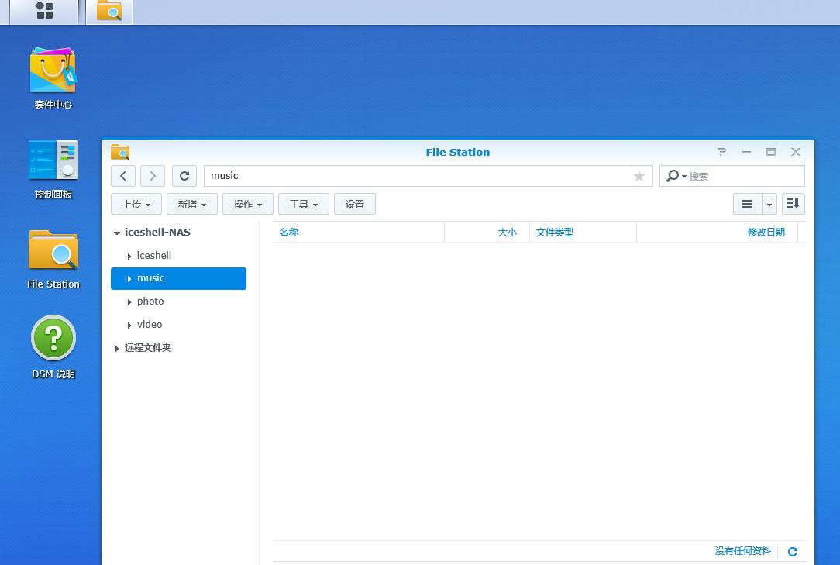
Task: Click the sort order icon button
Action: click(793, 204)
